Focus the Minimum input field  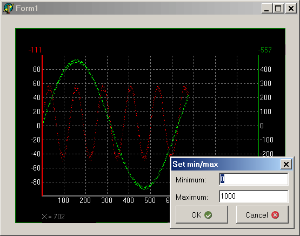point(254,179)
